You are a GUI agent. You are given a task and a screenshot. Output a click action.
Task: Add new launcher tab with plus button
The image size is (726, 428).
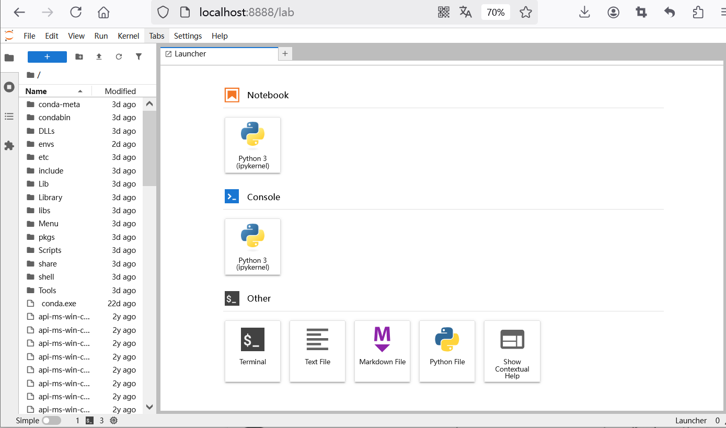tap(285, 53)
